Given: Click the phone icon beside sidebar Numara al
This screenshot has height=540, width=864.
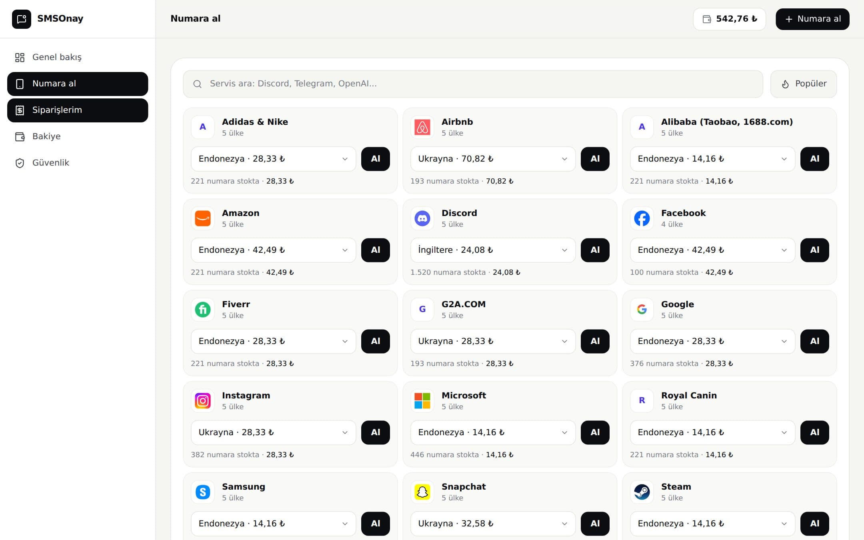Looking at the screenshot, I should (20, 84).
